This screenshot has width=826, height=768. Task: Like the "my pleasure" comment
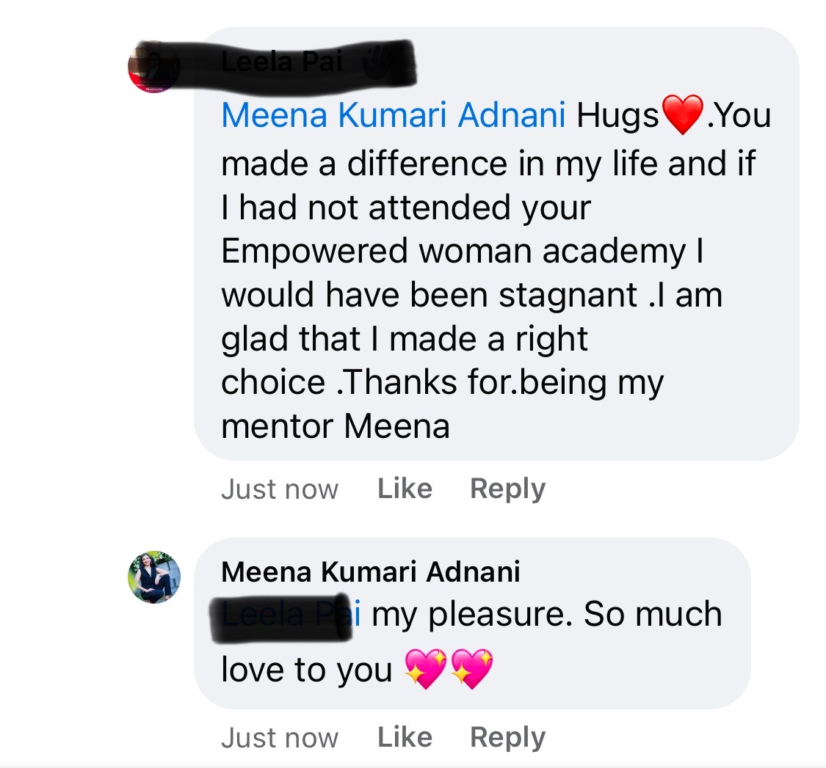(405, 737)
